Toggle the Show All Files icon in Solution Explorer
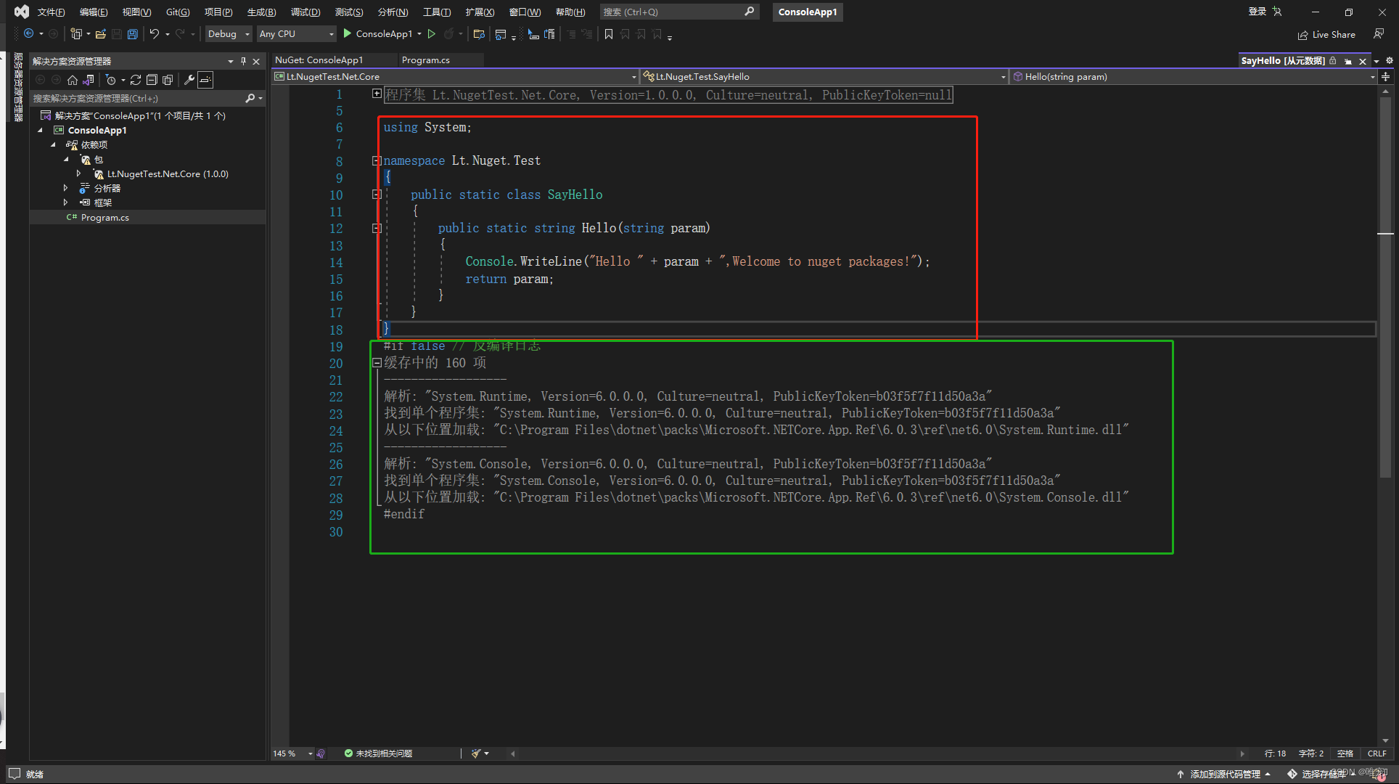1399x784 pixels. (168, 80)
